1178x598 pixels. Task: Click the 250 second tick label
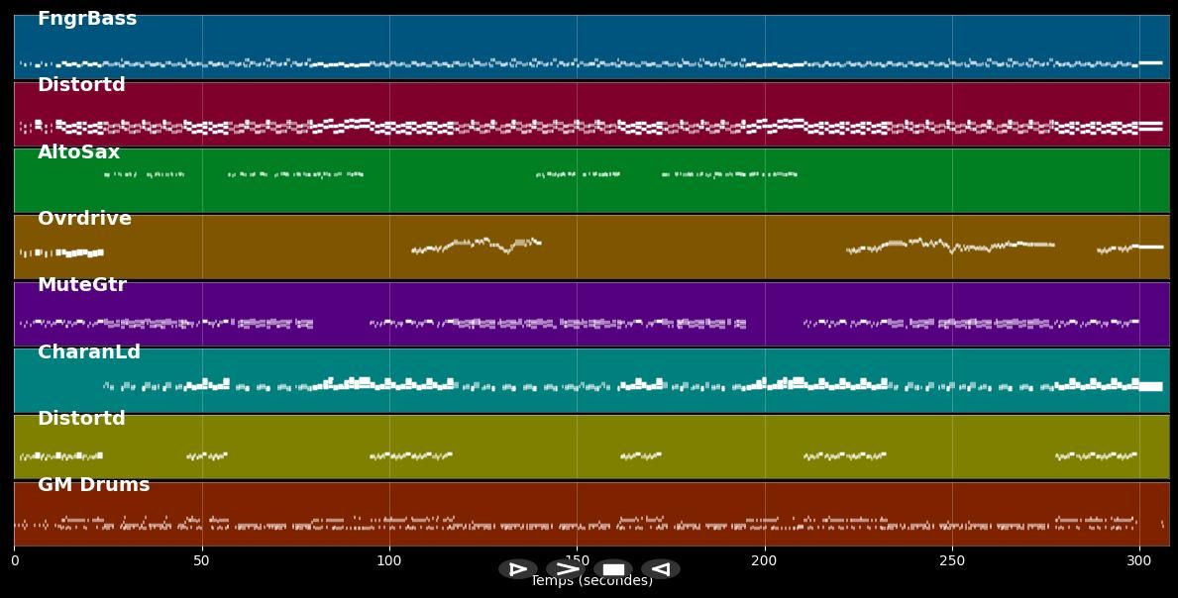[952, 561]
